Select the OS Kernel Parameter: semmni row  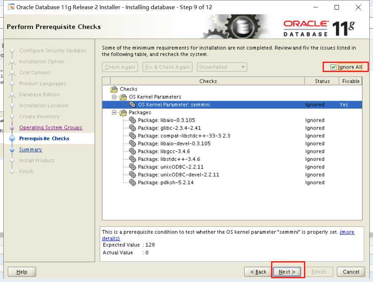pos(232,104)
